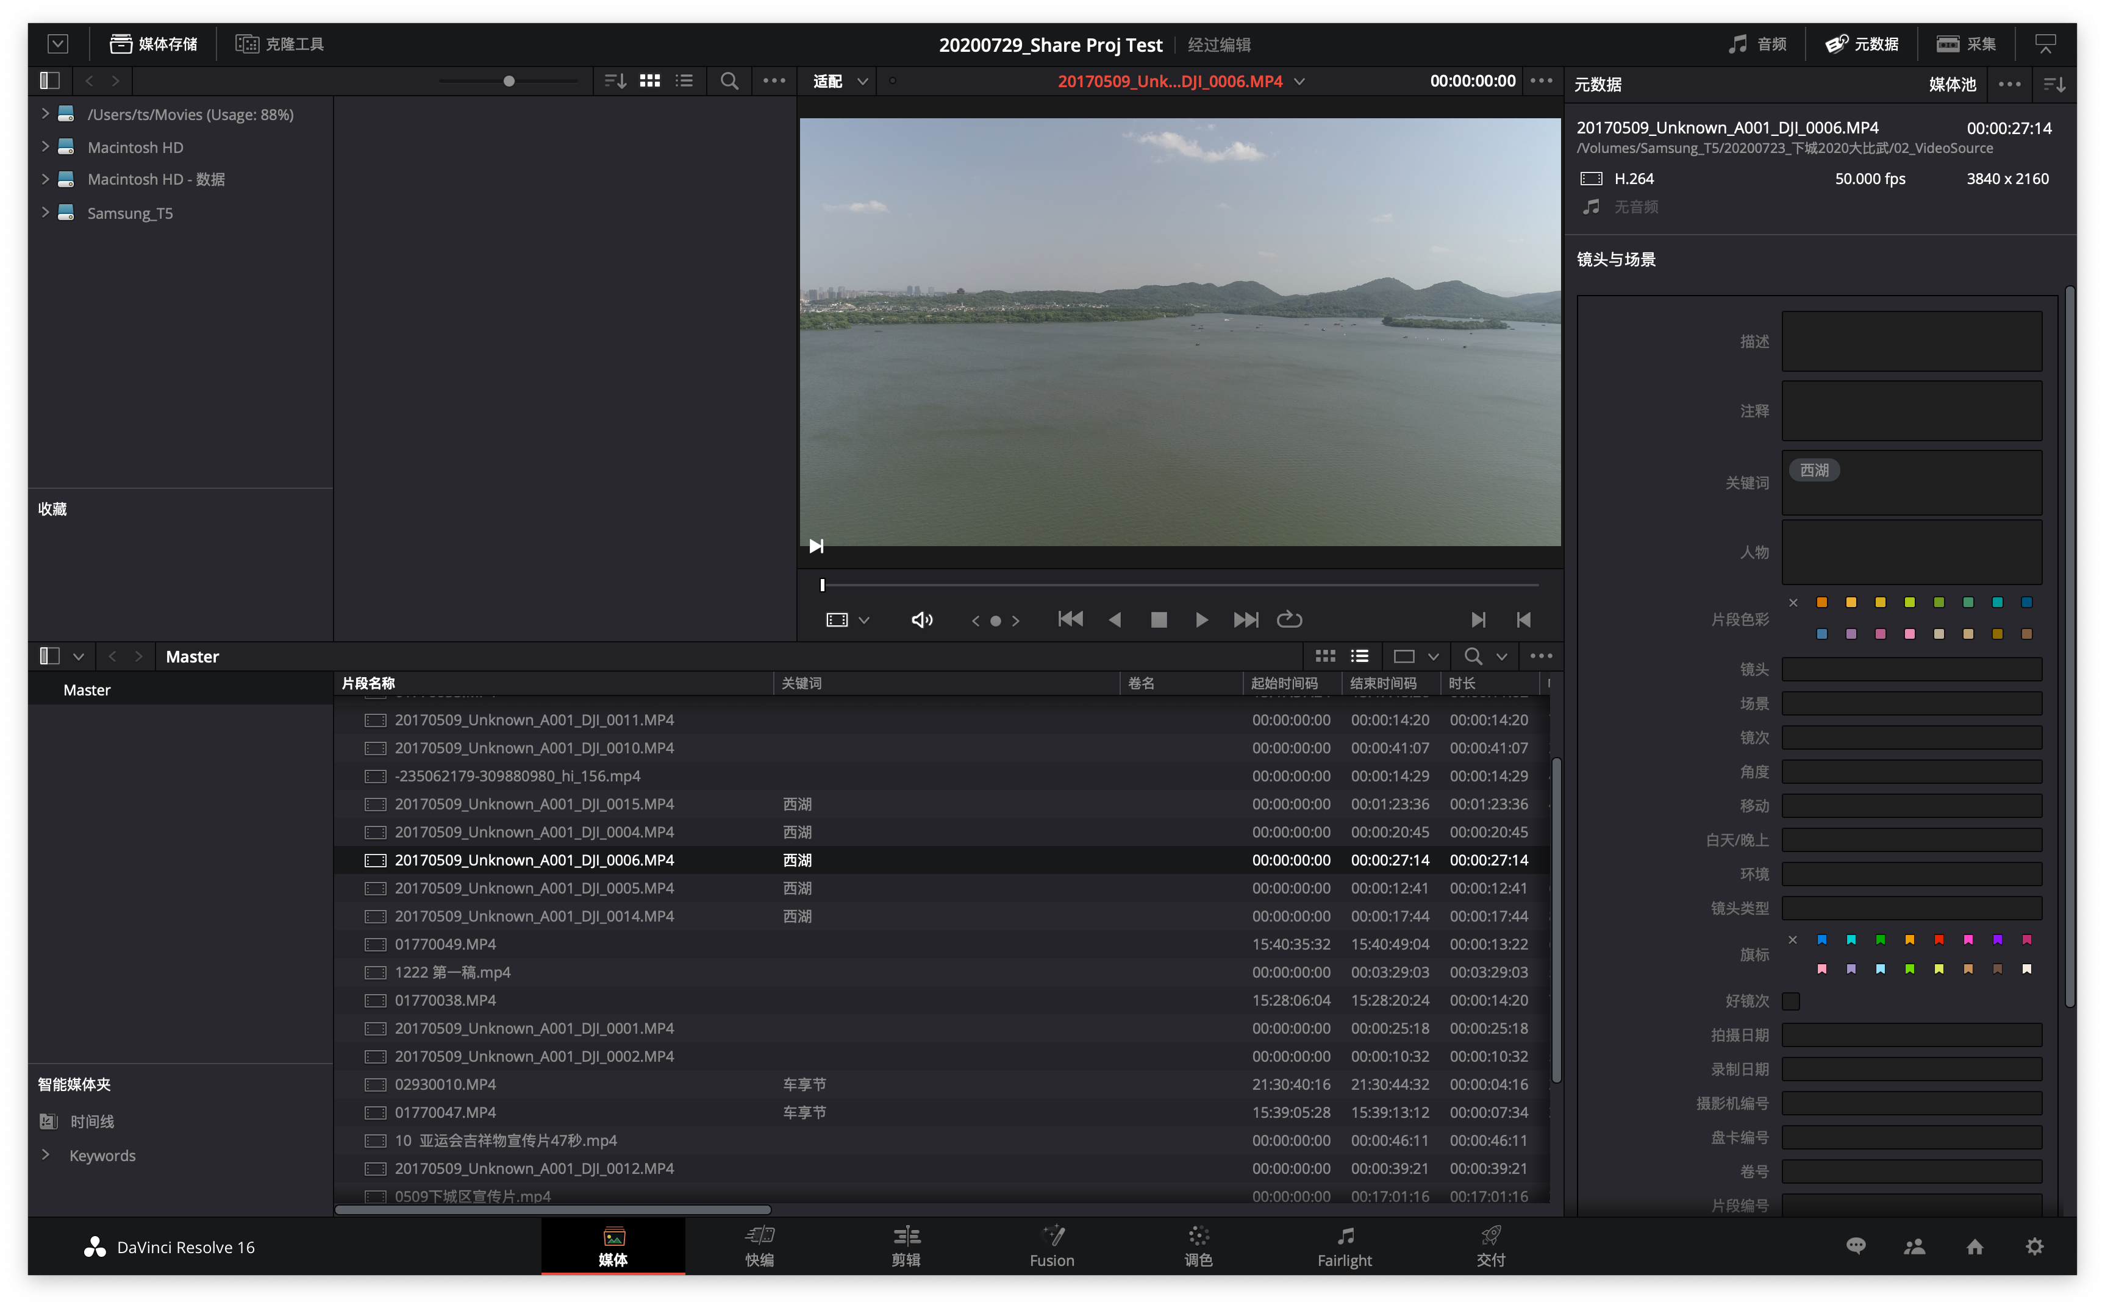Switch to the 调色 color page
This screenshot has height=1308, width=2105.
click(1198, 1246)
